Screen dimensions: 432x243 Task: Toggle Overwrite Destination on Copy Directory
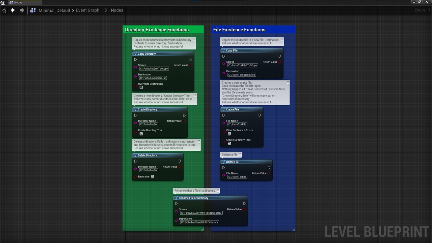pos(141,87)
